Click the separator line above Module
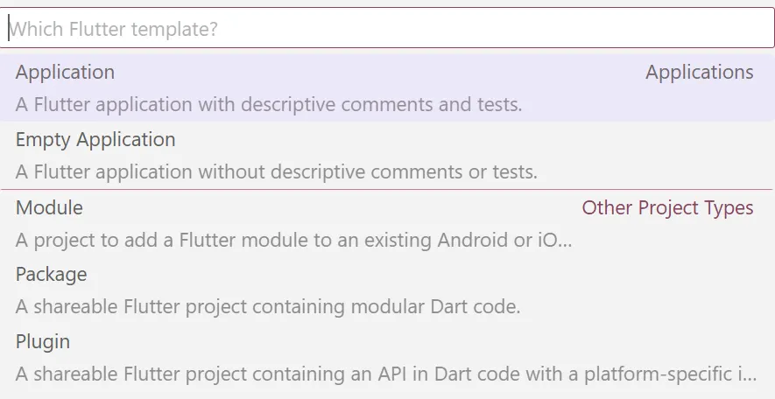 click(387, 189)
